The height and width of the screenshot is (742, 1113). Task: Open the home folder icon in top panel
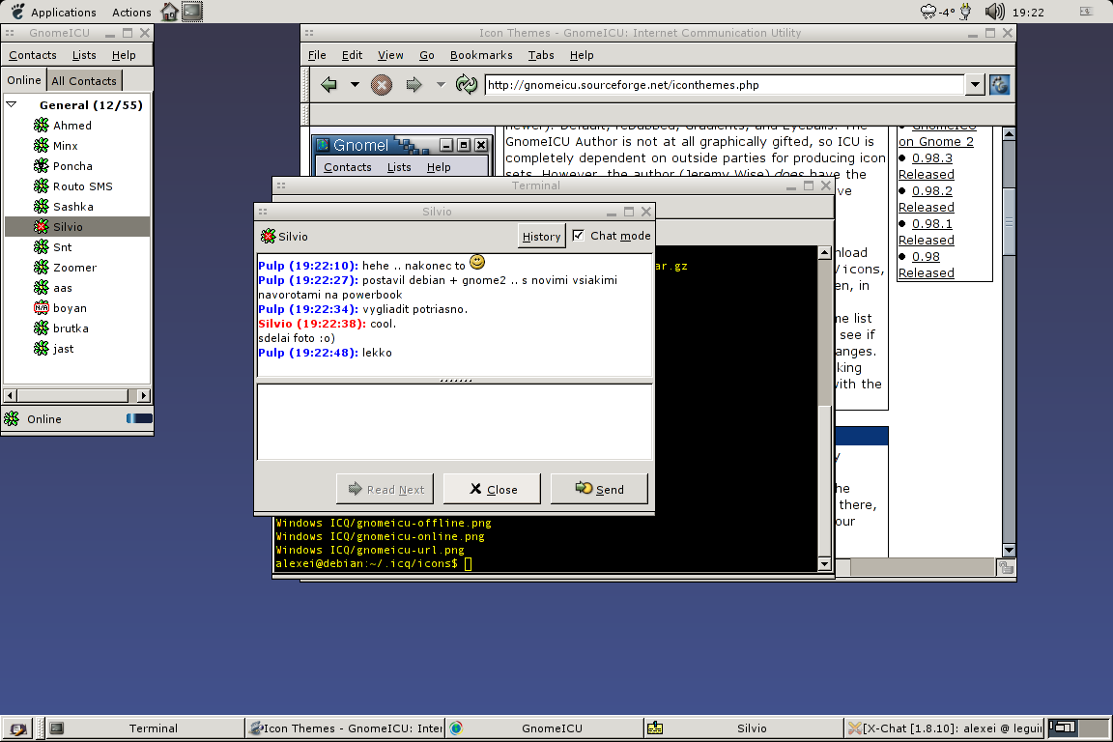coord(169,12)
